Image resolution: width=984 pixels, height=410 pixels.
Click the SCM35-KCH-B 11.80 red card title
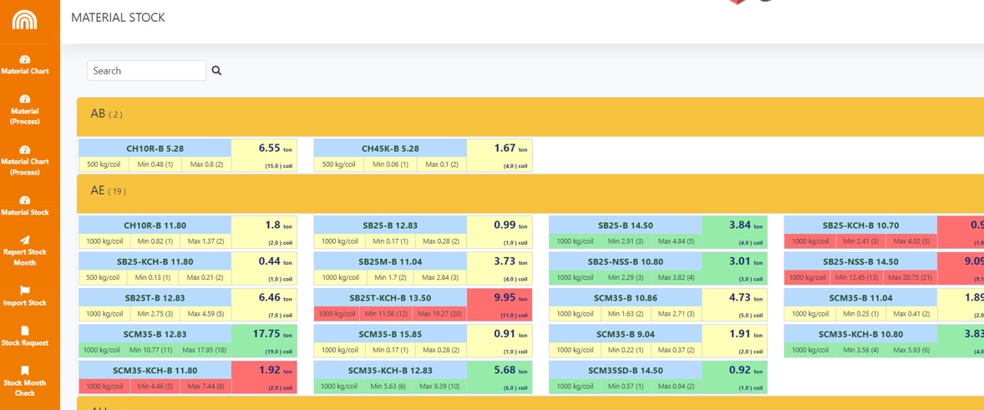point(155,370)
